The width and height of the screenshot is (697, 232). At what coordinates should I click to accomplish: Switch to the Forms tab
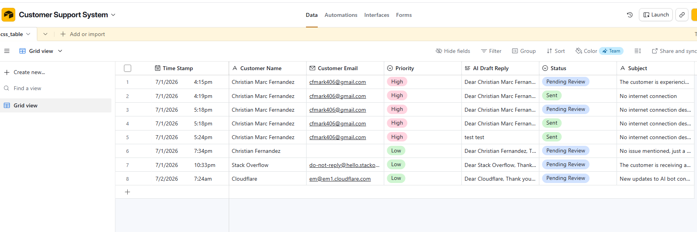(404, 15)
